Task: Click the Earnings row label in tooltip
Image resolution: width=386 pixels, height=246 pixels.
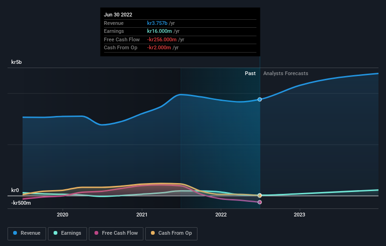Action: (x=114, y=31)
